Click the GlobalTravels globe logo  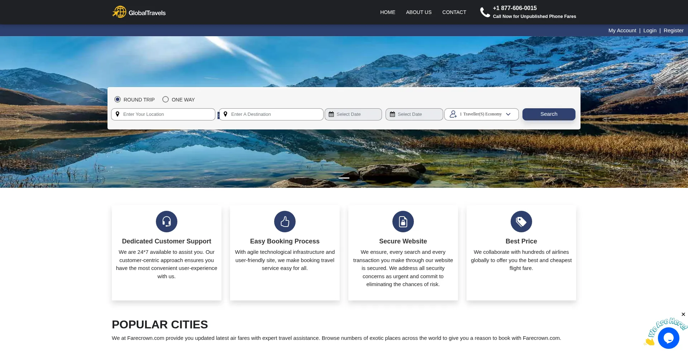[119, 12]
